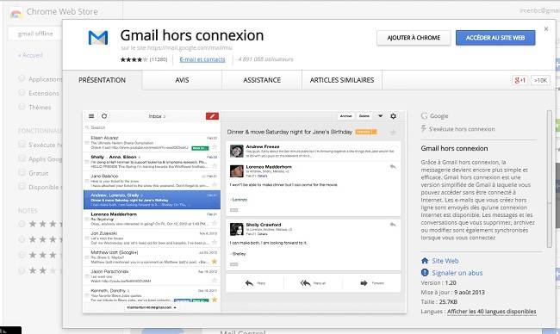Click the alert icon beside Signaler un abus
The height and width of the screenshot is (334, 560).
pyautogui.click(x=425, y=273)
